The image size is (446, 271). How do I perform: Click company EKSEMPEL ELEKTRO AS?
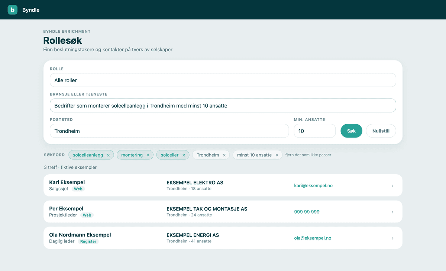195,183
